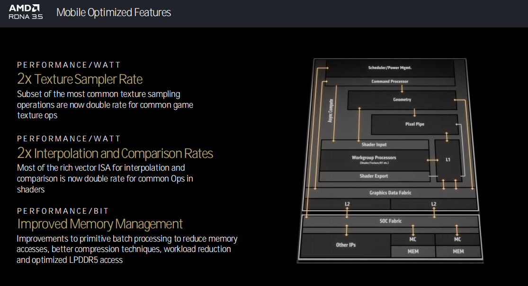528x286 pixels.
Task: Click the rightmost MEM block
Action: point(458,251)
